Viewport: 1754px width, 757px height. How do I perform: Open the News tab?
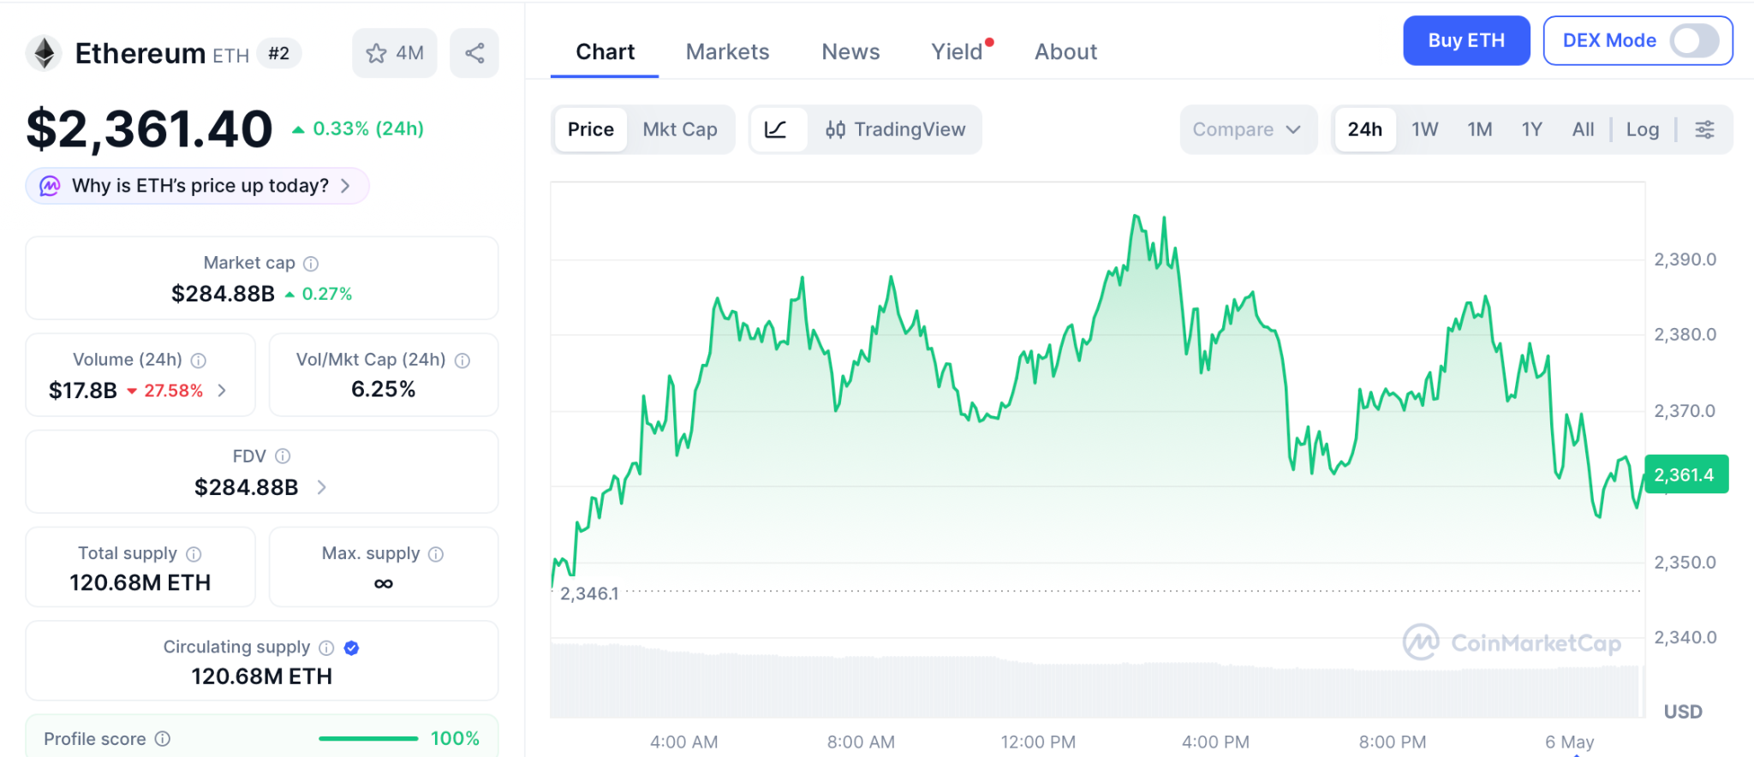(850, 52)
